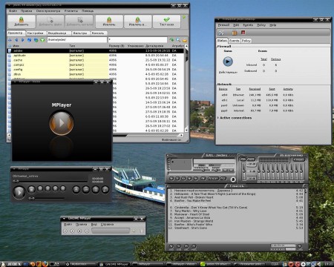Click the Тест всех checkmark button
This screenshot has height=267, width=334.
[166, 22]
